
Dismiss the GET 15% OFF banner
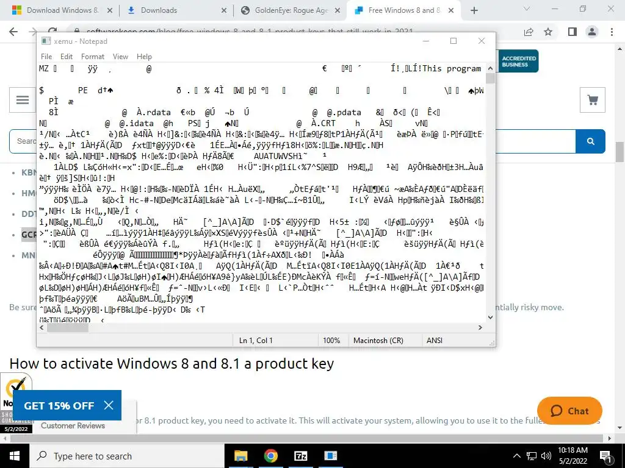[x=109, y=405]
